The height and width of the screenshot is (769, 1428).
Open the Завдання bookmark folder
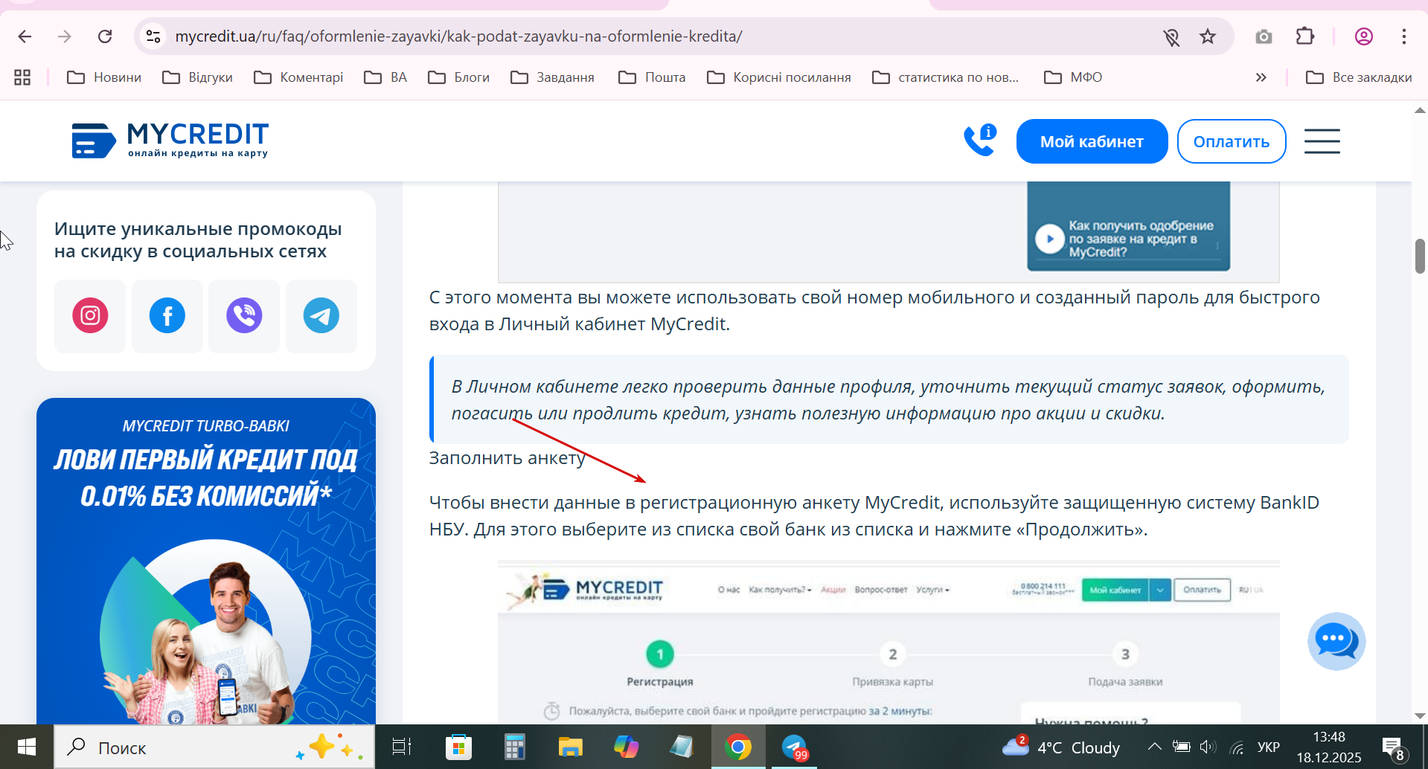pyautogui.click(x=553, y=77)
